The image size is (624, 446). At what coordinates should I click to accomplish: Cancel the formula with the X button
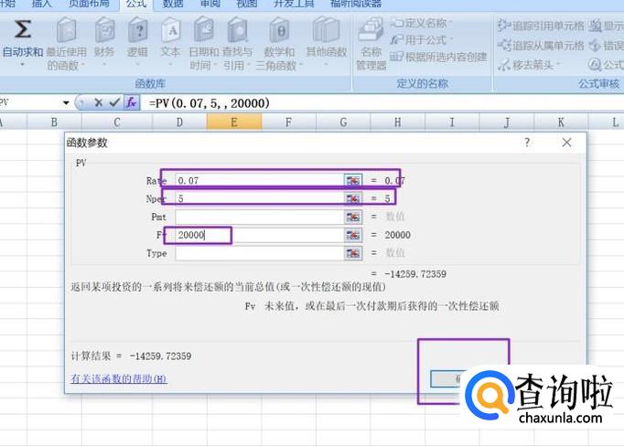tap(99, 103)
